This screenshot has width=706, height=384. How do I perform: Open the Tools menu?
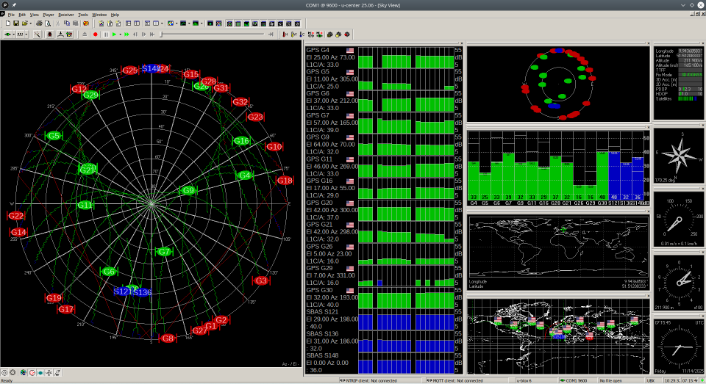tap(83, 15)
